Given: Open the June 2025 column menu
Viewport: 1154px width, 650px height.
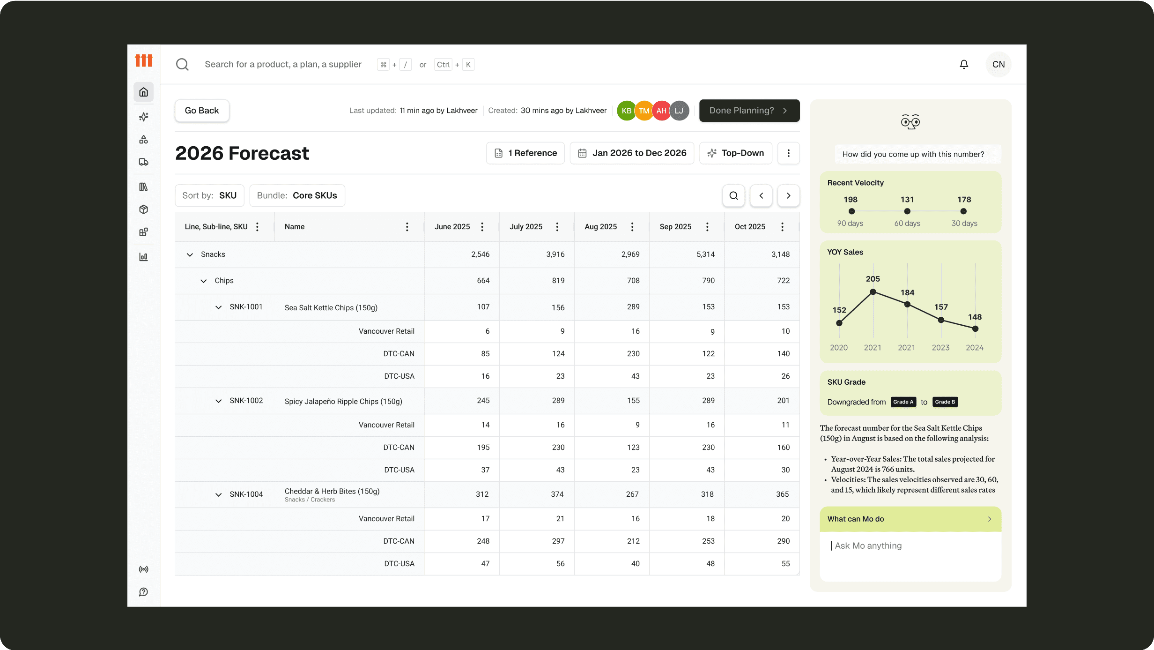Looking at the screenshot, I should (x=482, y=227).
